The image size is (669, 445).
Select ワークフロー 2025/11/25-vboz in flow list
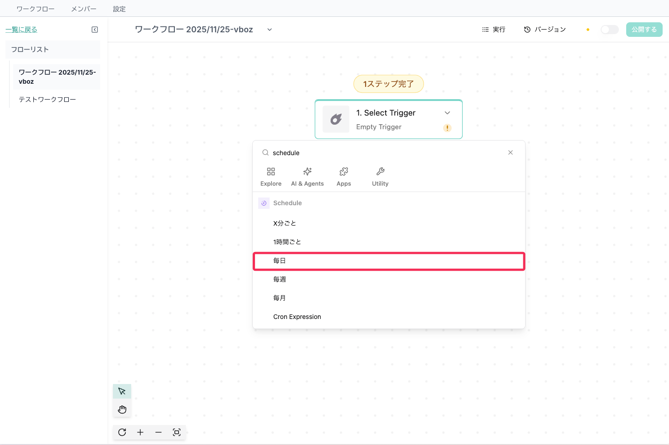(x=56, y=77)
